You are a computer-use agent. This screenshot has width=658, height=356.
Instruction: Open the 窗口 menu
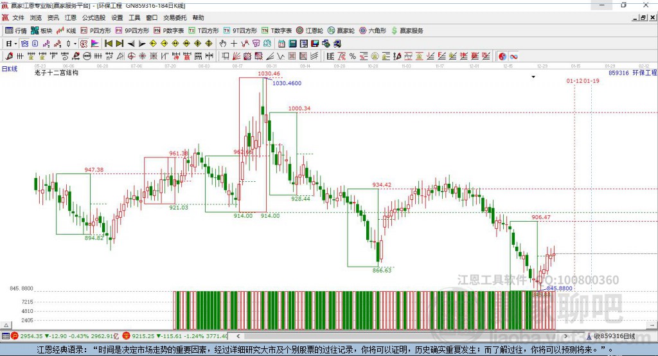(x=152, y=17)
